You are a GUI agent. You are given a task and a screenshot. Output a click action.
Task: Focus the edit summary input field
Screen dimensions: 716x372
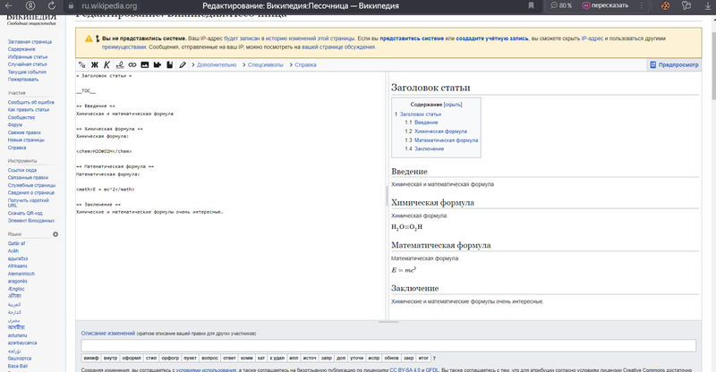[388, 345]
